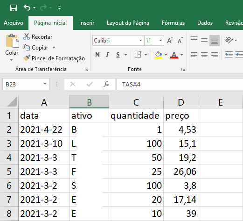The width and height of the screenshot is (243, 221).
Task: Align text to the right
Action: click(x=215, y=55)
